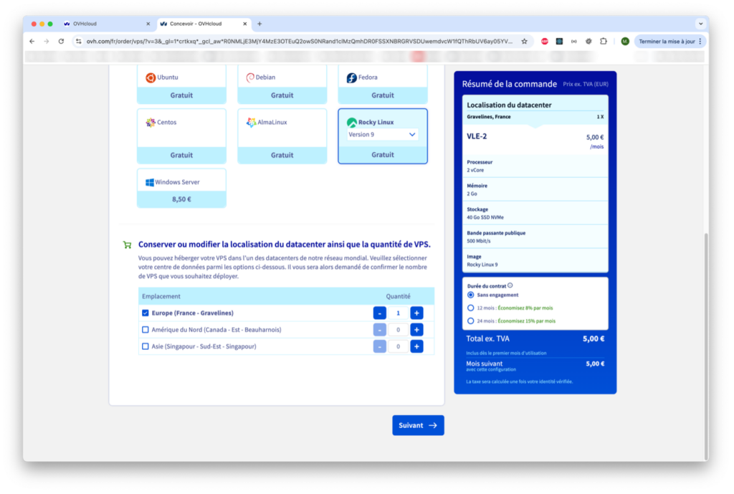Close the Concevoir - OVHcloud tab
This screenshot has height=494, width=734.
coord(245,24)
